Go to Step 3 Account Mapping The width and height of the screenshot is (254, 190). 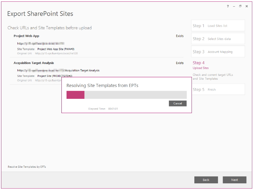(x=218, y=52)
